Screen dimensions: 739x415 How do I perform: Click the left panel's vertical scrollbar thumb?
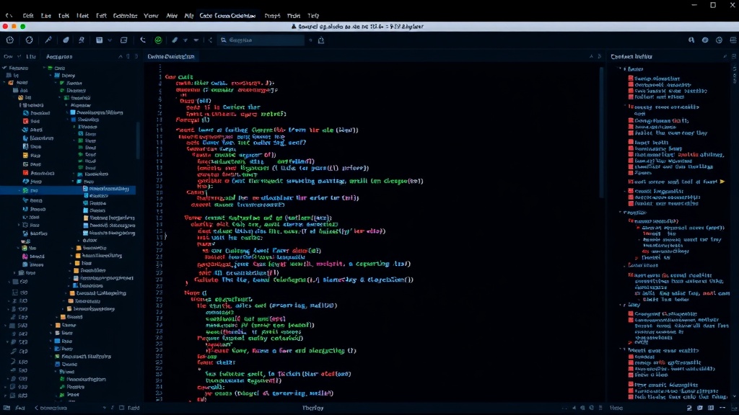[138, 140]
